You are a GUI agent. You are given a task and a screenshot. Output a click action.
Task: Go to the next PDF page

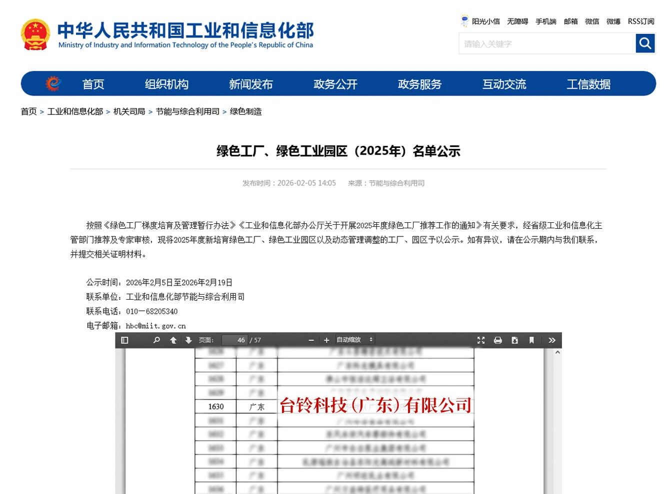pyautogui.click(x=187, y=340)
